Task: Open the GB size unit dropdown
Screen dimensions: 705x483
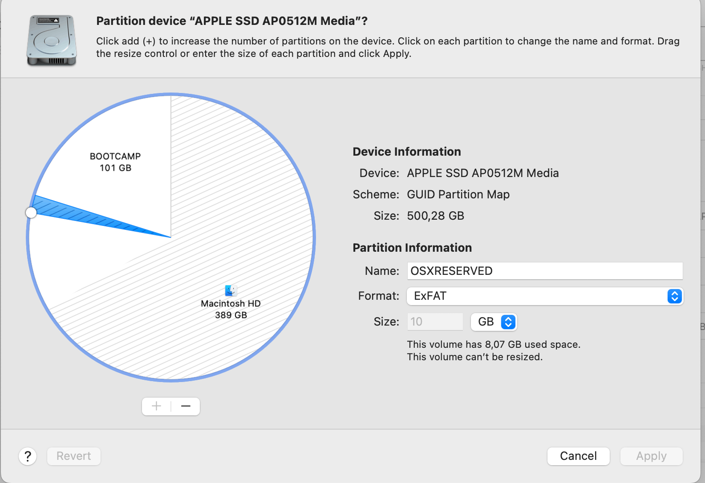Action: 494,322
